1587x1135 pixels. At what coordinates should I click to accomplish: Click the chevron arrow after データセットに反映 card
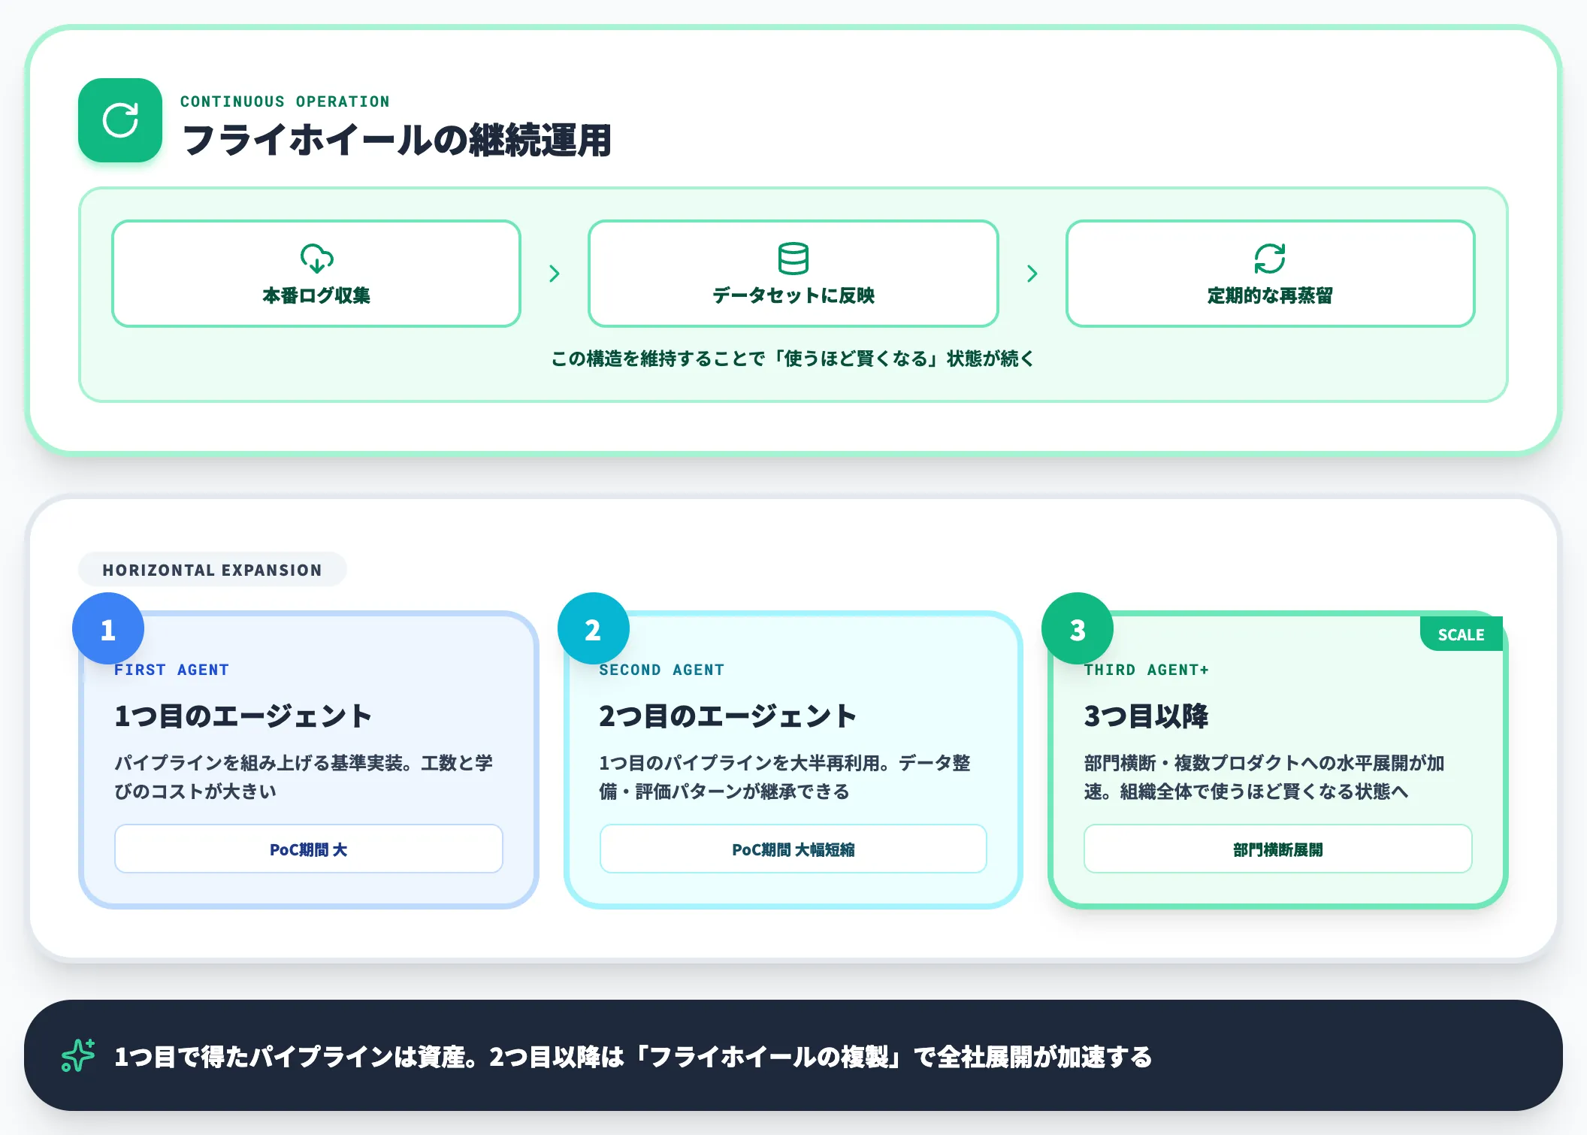(x=1032, y=274)
